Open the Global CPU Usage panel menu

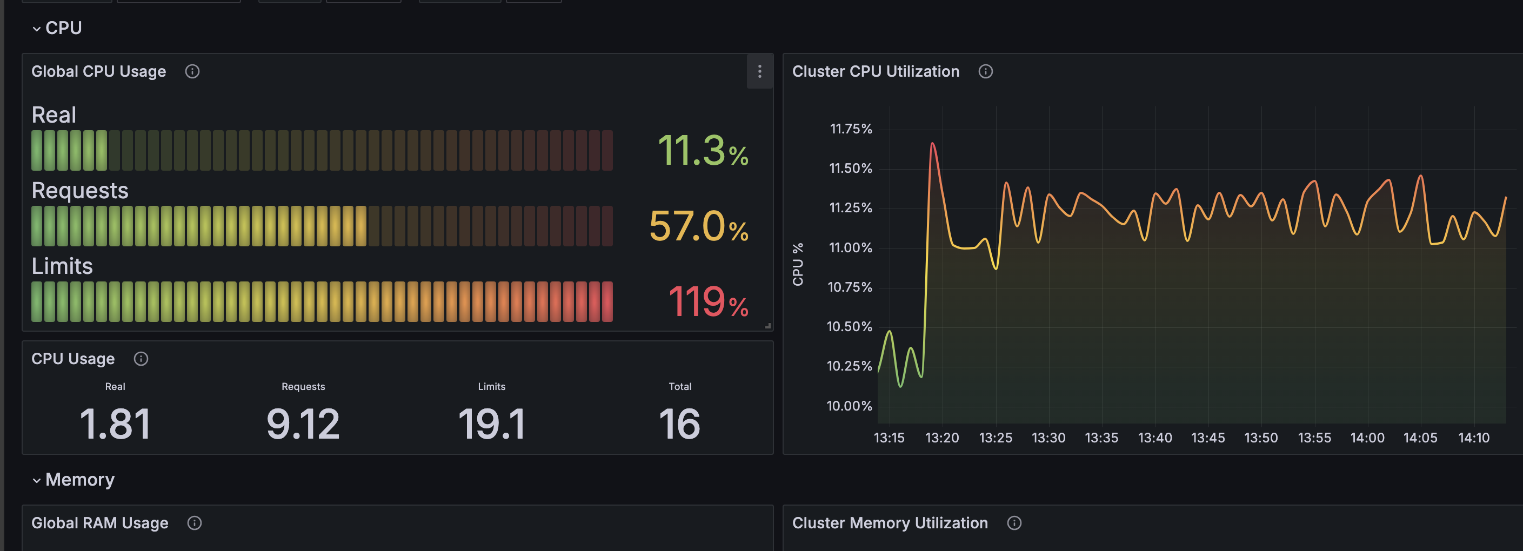[x=760, y=71]
